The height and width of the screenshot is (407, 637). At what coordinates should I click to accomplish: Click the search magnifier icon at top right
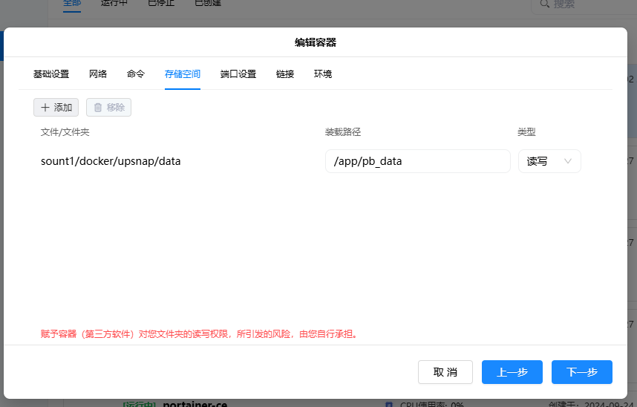[546, 4]
